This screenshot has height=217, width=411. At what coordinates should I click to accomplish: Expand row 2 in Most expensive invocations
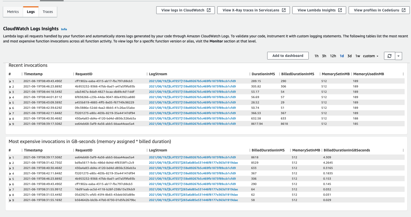pyautogui.click(x=10, y=163)
